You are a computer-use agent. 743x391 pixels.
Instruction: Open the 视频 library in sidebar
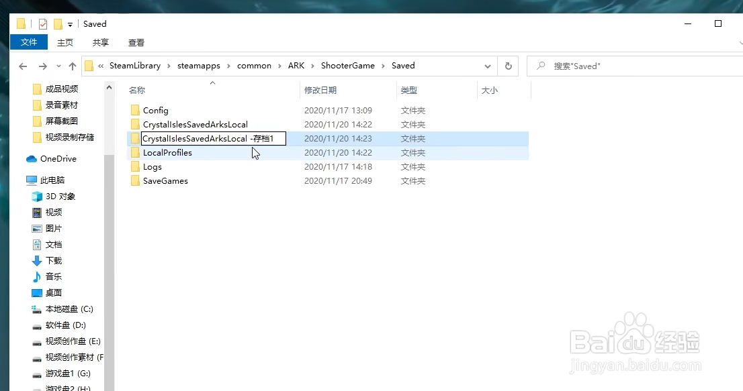[x=54, y=213]
